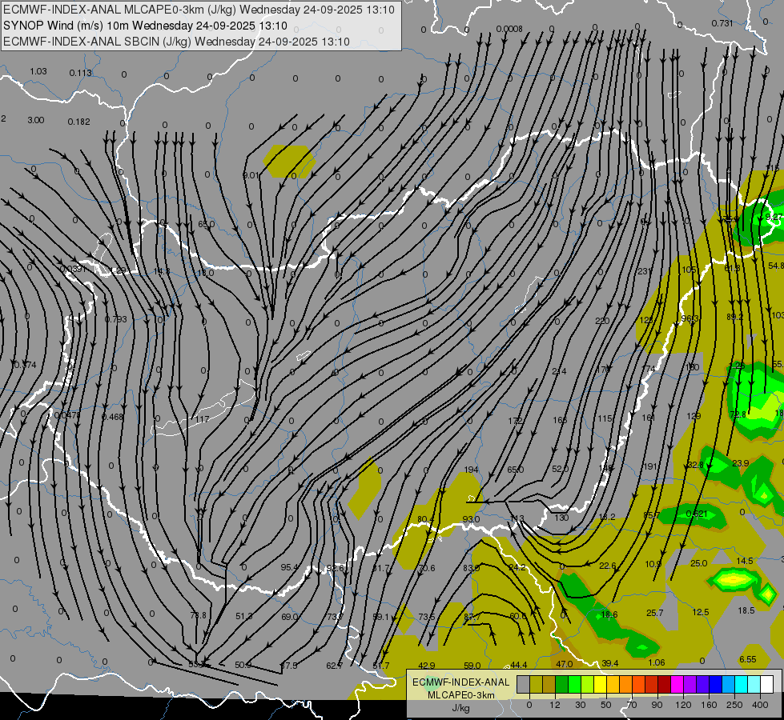Image resolution: width=784 pixels, height=720 pixels.
Task: Click the map value 0.0008
Action: (509, 29)
